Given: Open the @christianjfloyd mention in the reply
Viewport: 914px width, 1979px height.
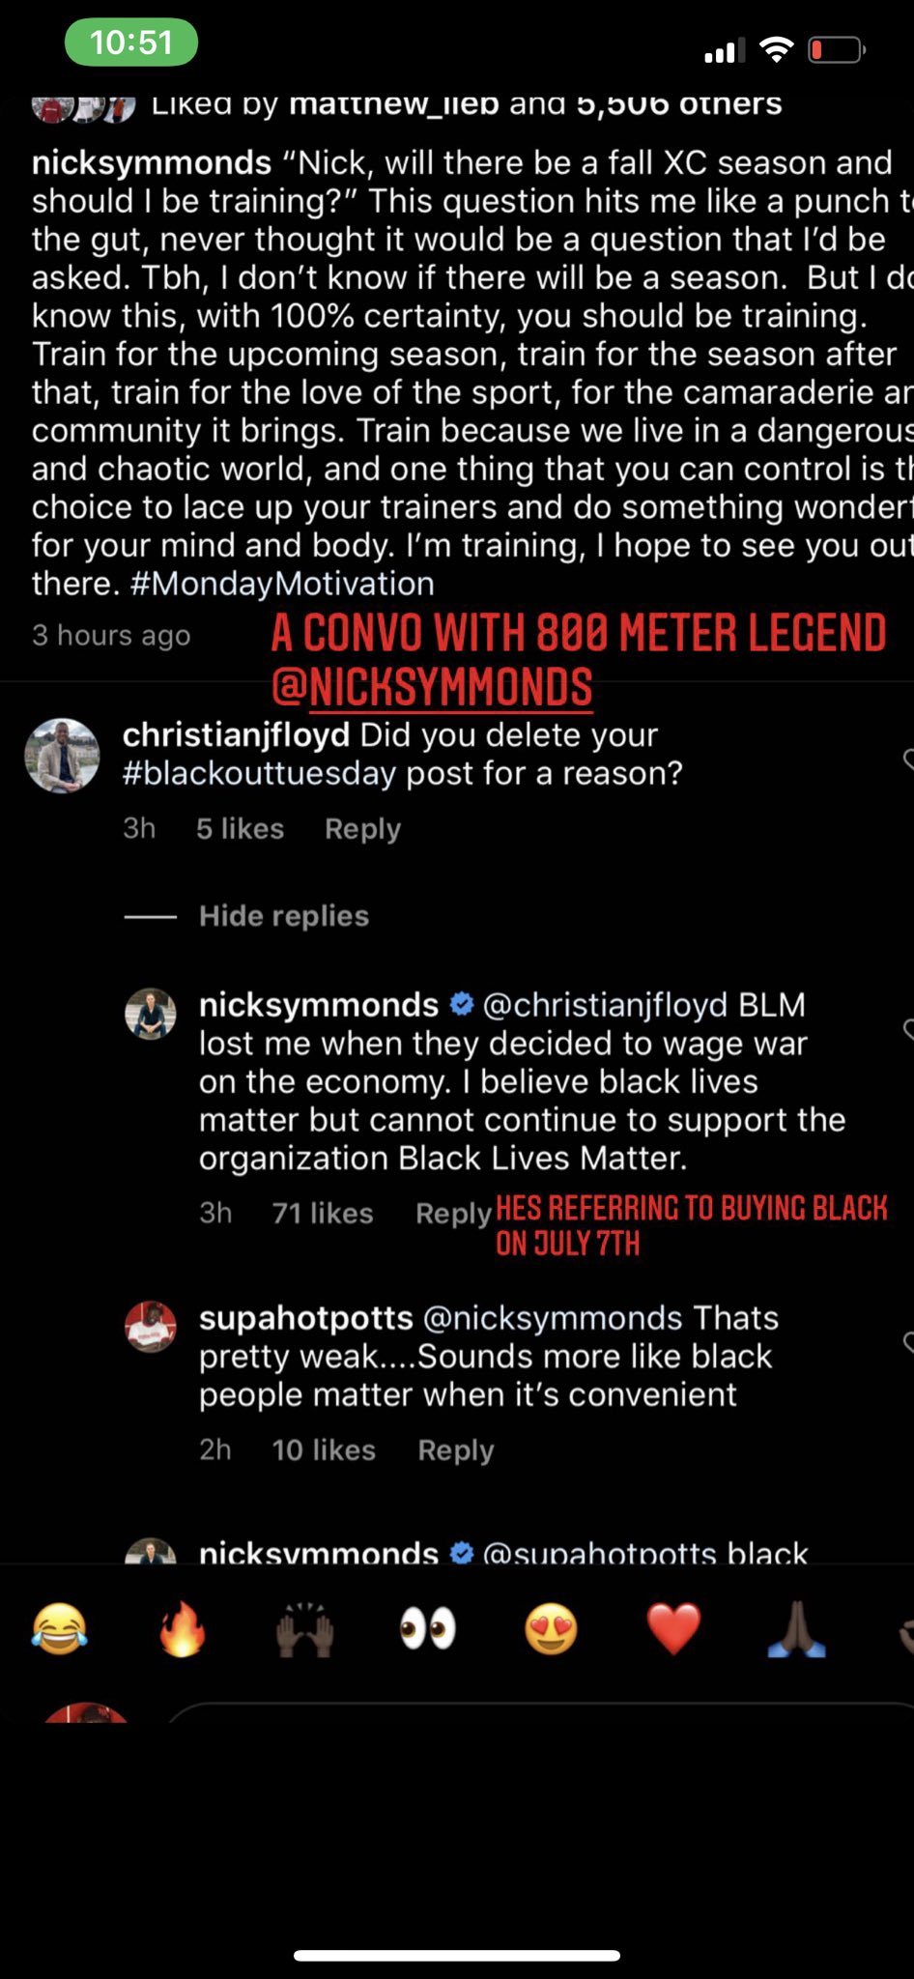Looking at the screenshot, I should coord(604,1005).
